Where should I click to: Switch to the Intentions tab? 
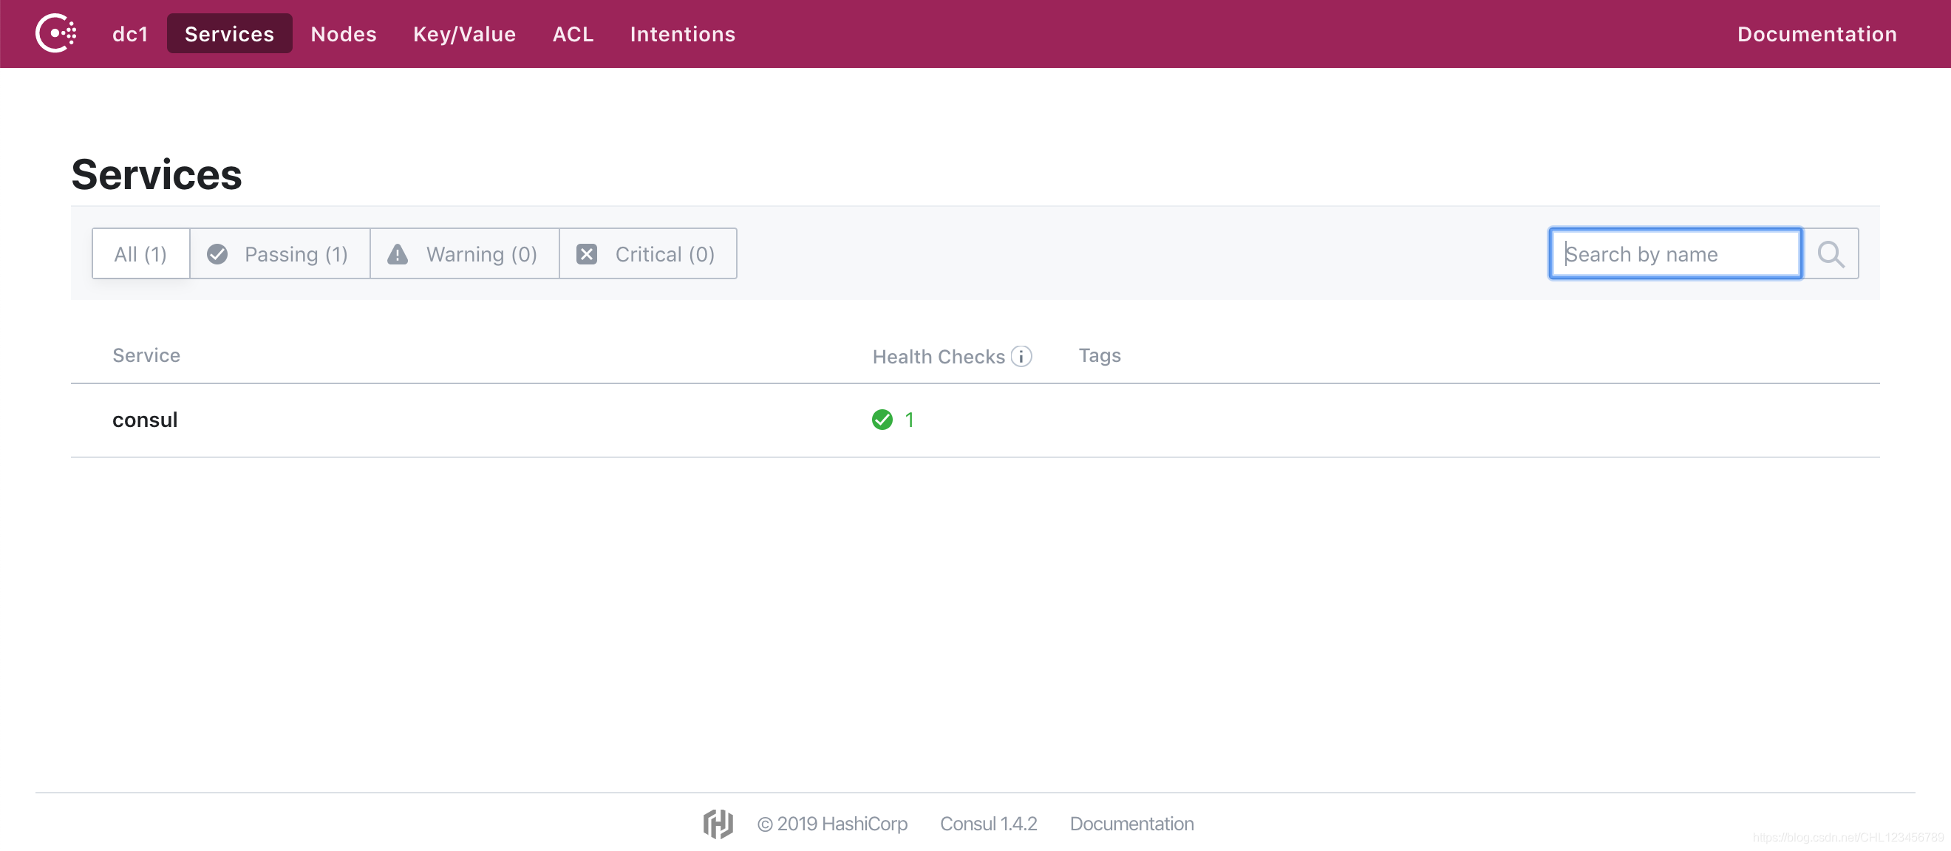[681, 34]
